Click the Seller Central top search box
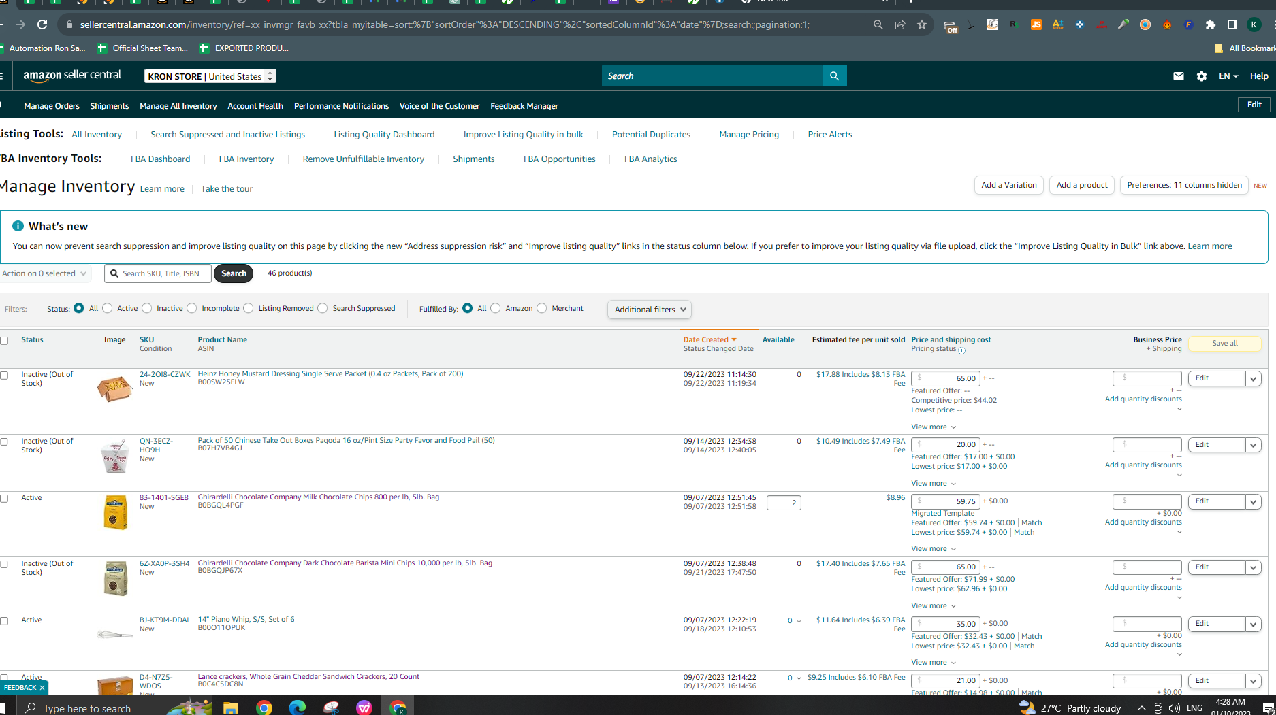Screen dimensions: 1276x715 (x=712, y=76)
